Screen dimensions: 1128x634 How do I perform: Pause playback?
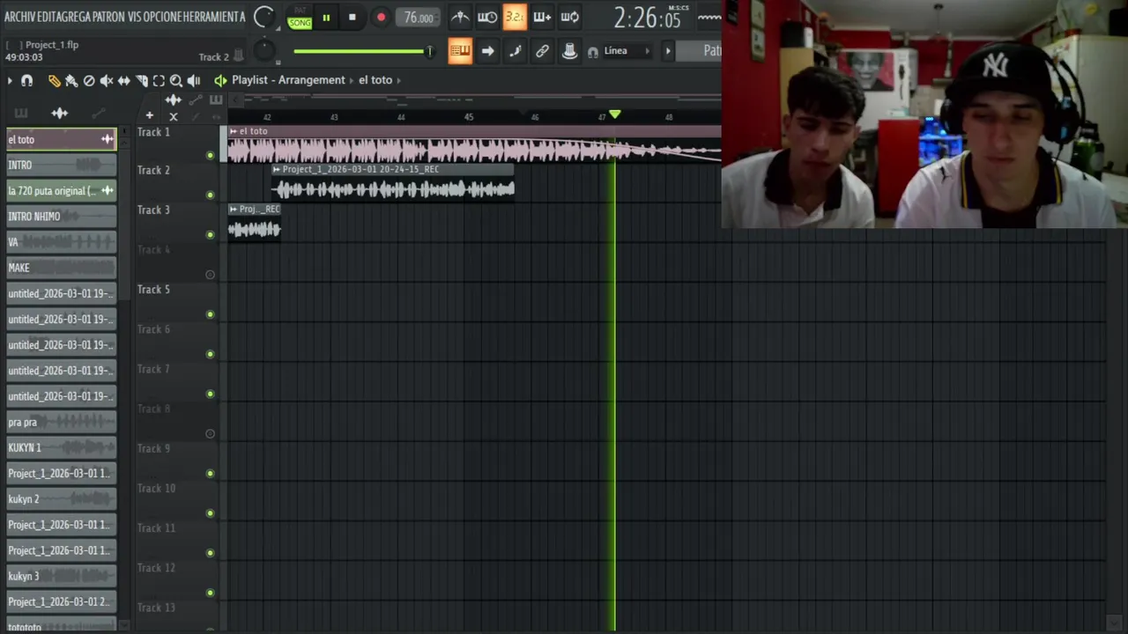[326, 18]
